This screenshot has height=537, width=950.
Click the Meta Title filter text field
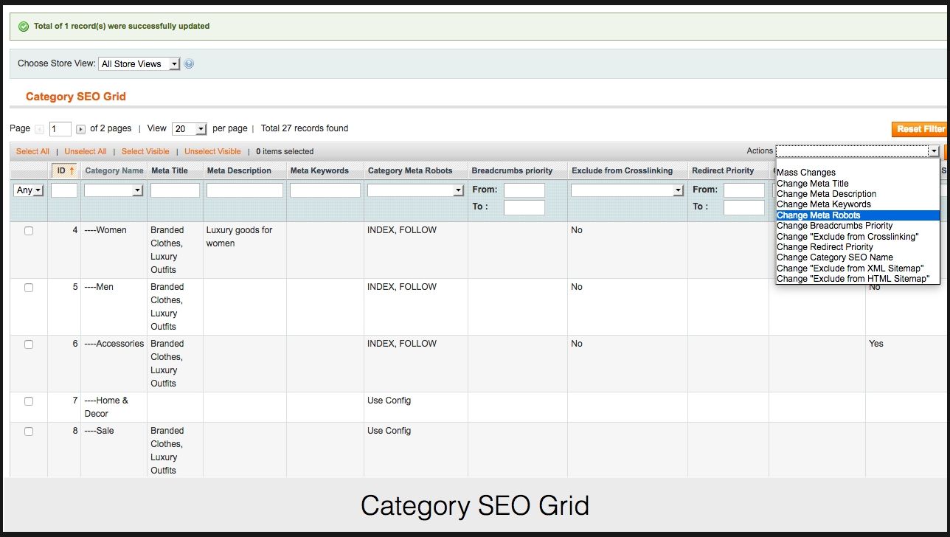(175, 190)
